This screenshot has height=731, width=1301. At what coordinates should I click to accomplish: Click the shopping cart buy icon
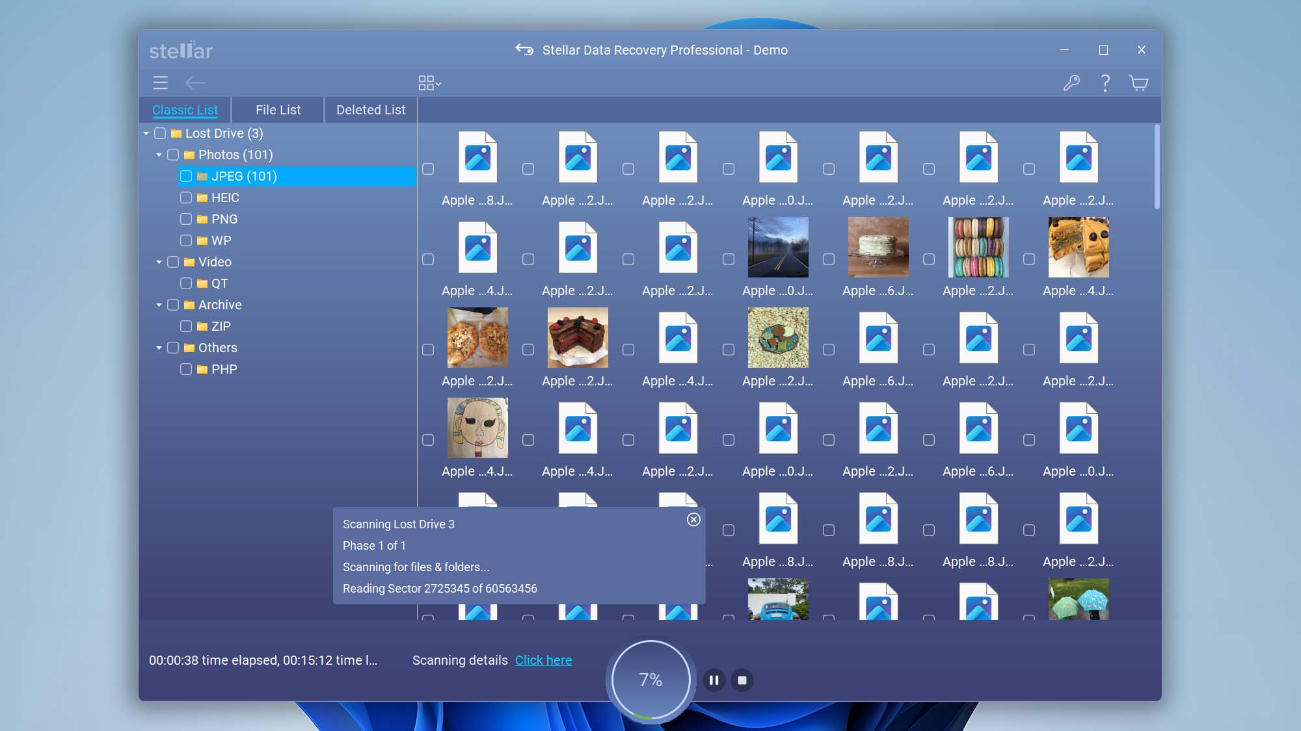click(1138, 83)
